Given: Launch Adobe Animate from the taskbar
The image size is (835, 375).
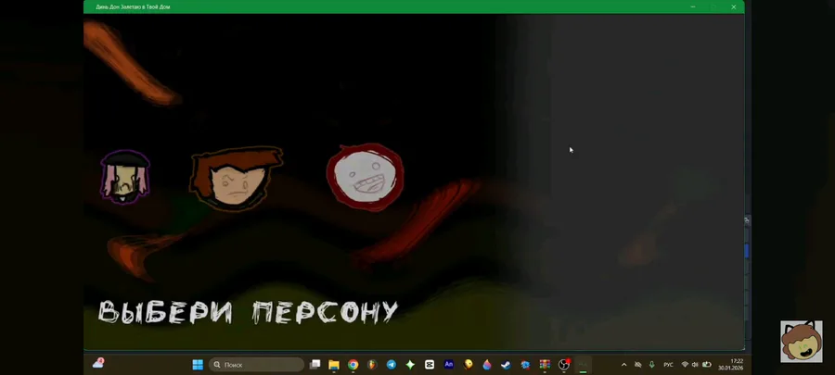Looking at the screenshot, I should point(449,365).
